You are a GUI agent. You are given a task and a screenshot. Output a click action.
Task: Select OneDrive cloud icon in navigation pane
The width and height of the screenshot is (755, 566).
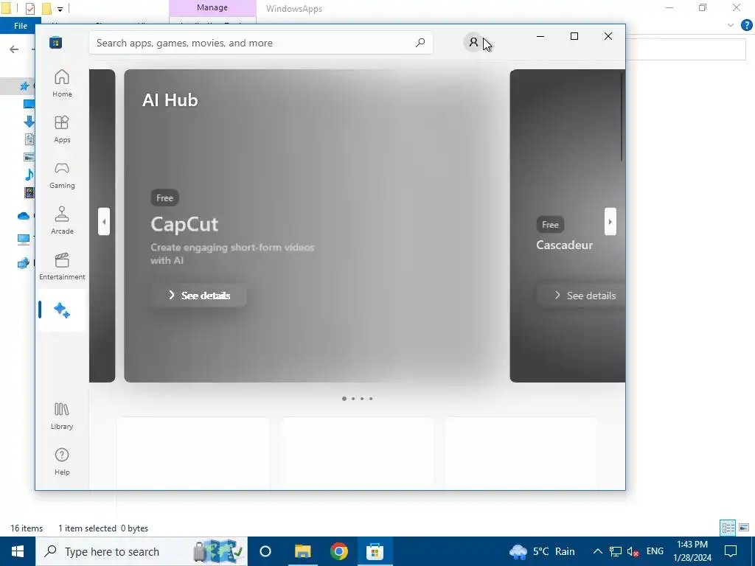(x=24, y=216)
